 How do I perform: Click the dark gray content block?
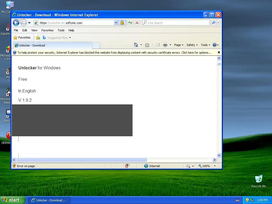click(72, 120)
